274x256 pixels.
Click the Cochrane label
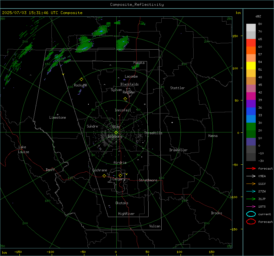[100, 170]
